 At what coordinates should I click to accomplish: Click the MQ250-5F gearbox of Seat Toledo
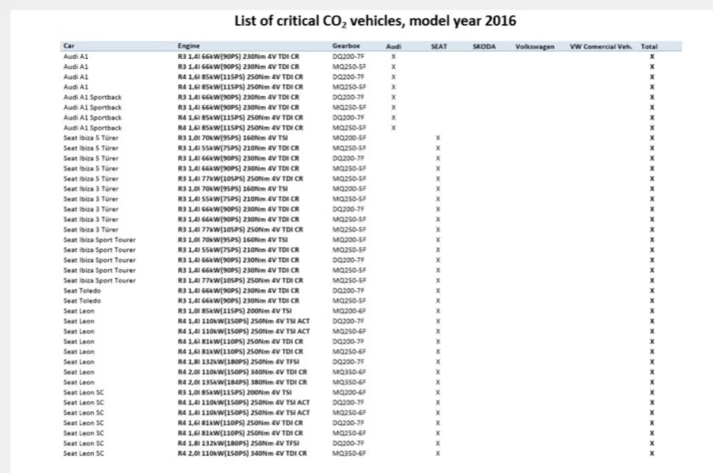(x=349, y=301)
